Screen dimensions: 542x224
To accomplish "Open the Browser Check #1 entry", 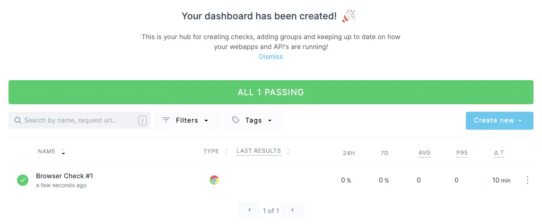I will pos(64,176).
